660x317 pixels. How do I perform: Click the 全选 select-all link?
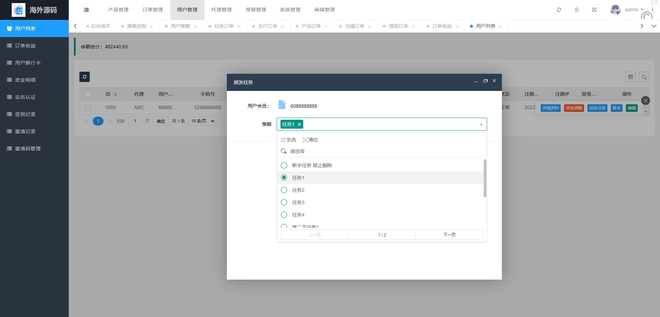point(288,140)
